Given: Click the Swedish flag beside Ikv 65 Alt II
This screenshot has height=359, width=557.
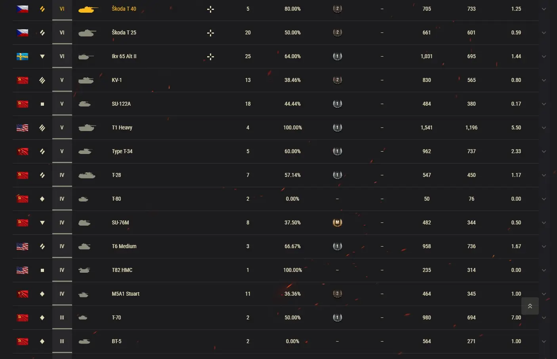Looking at the screenshot, I should (22, 57).
